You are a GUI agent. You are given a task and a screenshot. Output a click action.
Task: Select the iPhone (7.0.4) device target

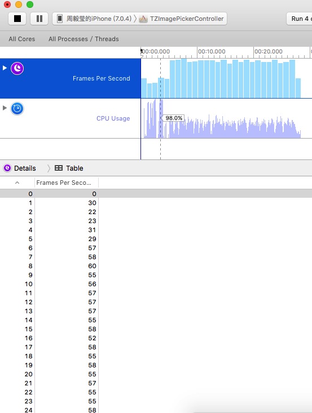pos(94,19)
